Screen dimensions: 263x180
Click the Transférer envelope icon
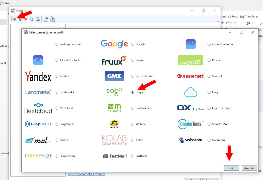(242, 16)
